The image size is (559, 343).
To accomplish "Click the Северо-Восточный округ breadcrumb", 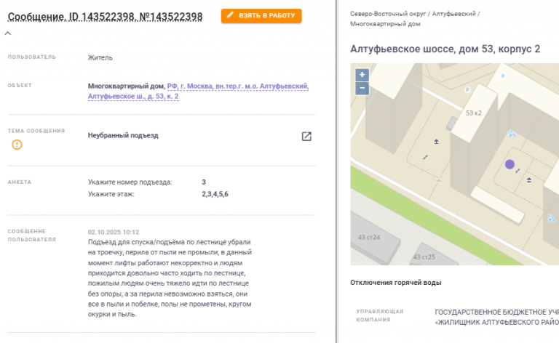I will pyautogui.click(x=386, y=14).
